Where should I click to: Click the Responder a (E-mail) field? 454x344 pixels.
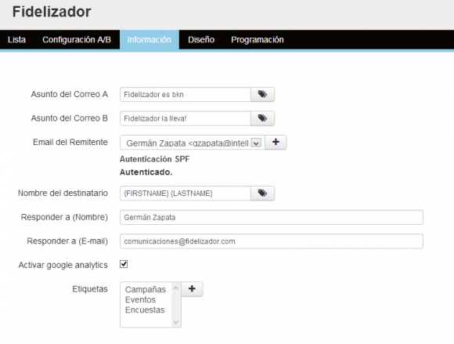click(272, 241)
